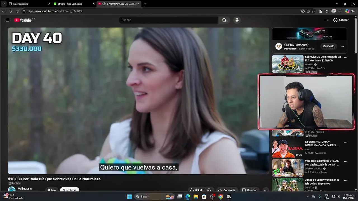Open options for La SATISFACTORIA video
The image size is (358, 201).
(346, 142)
